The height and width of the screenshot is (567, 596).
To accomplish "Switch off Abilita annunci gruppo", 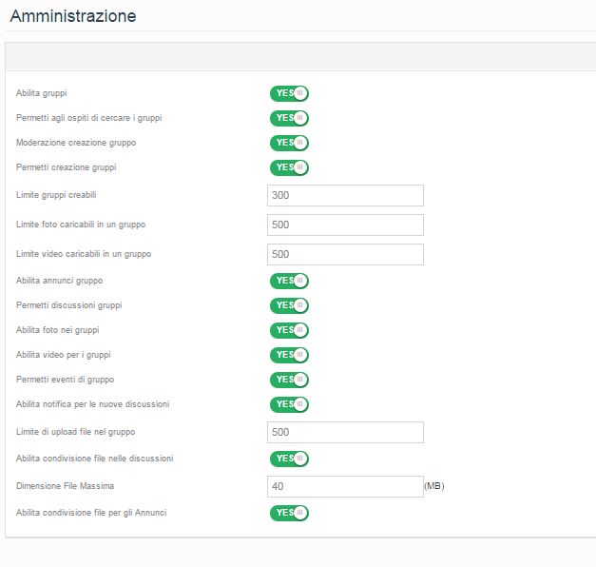I will point(289,281).
